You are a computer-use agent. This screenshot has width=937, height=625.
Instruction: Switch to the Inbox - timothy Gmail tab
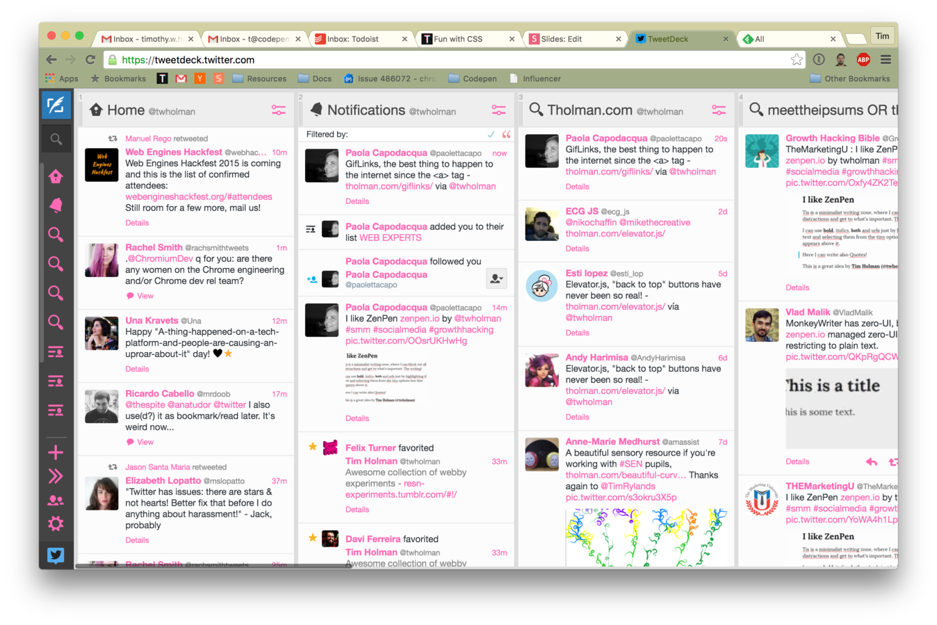coord(145,39)
